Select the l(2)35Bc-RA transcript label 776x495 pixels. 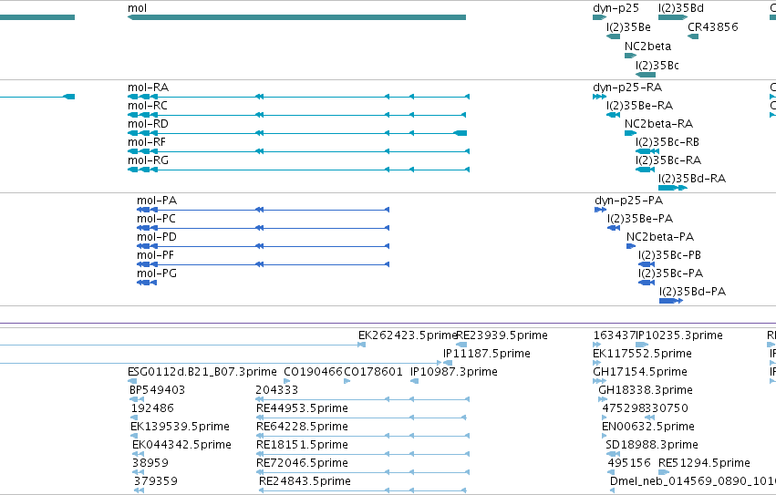[668, 160]
